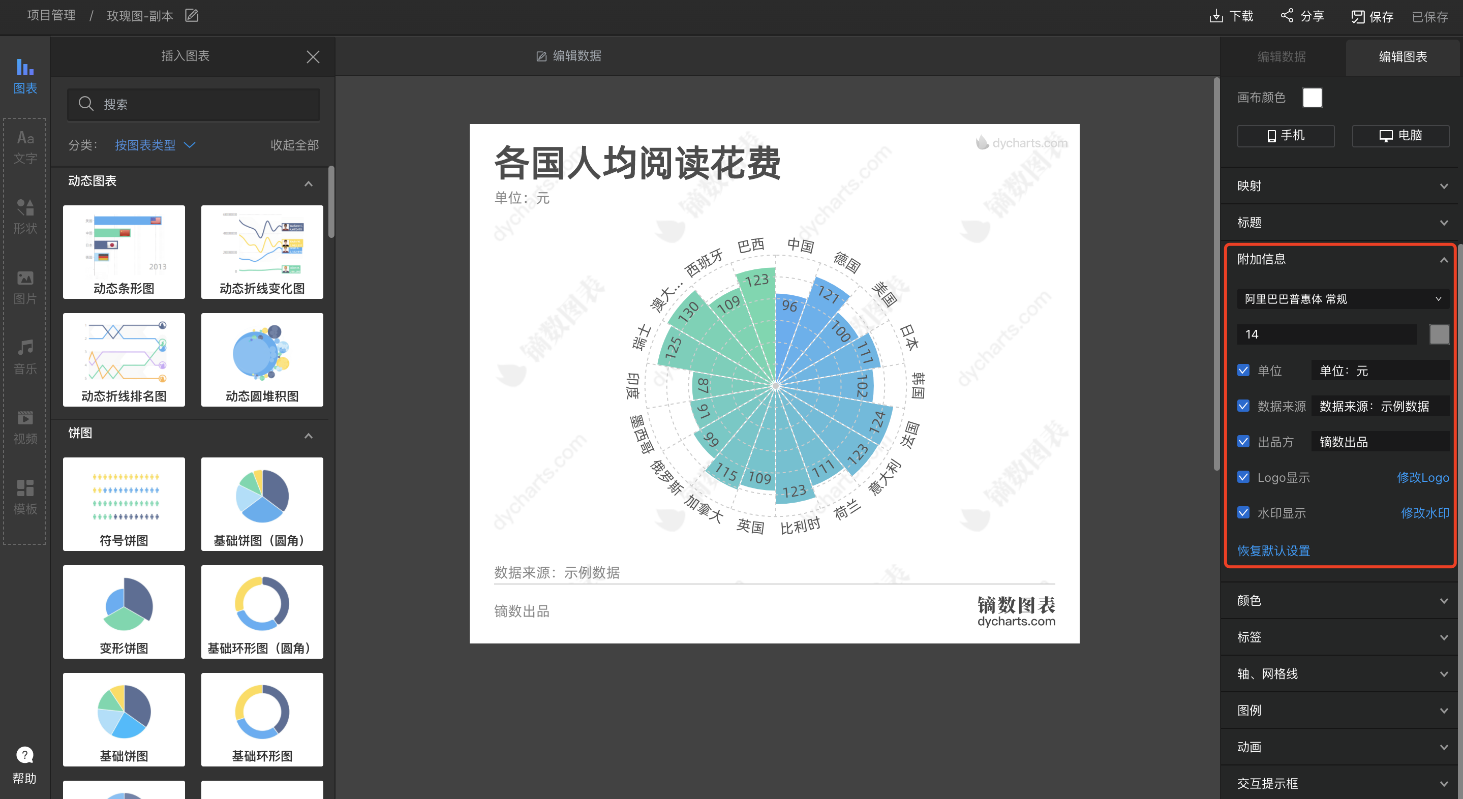
Task: Insert the 变形饼图 chart
Action: pyautogui.click(x=124, y=611)
